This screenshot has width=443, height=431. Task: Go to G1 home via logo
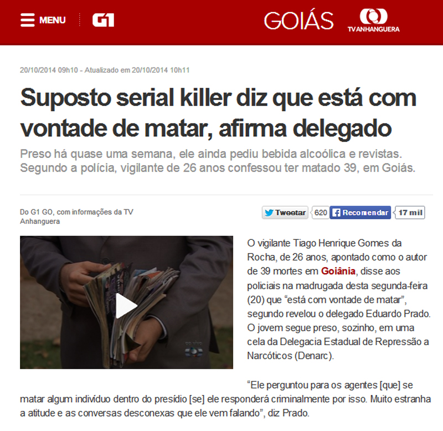click(x=103, y=20)
